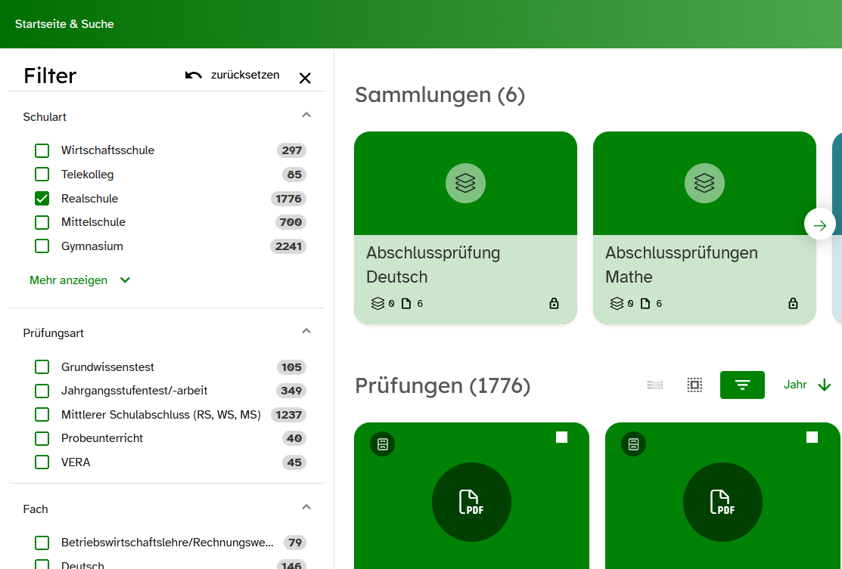Viewport: 842px width, 569px height.
Task: Collapse the Schulart filter section
Action: (306, 116)
